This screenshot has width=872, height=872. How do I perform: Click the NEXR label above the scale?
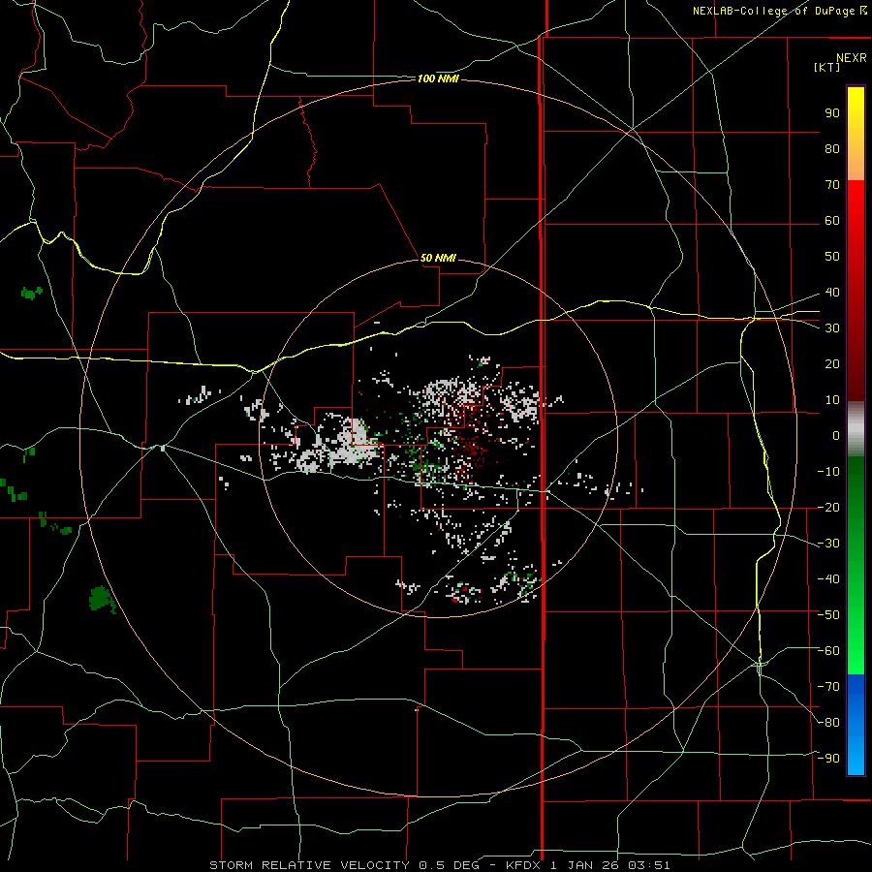pyautogui.click(x=852, y=58)
